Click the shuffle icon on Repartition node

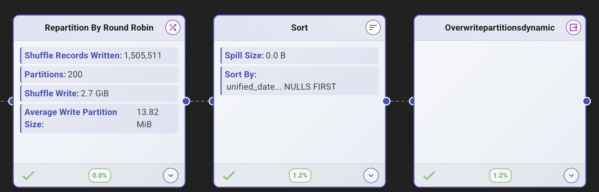pos(173,27)
